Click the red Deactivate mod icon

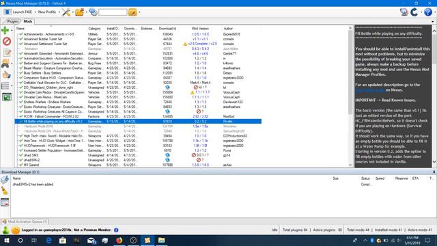pyautogui.click(x=7, y=41)
